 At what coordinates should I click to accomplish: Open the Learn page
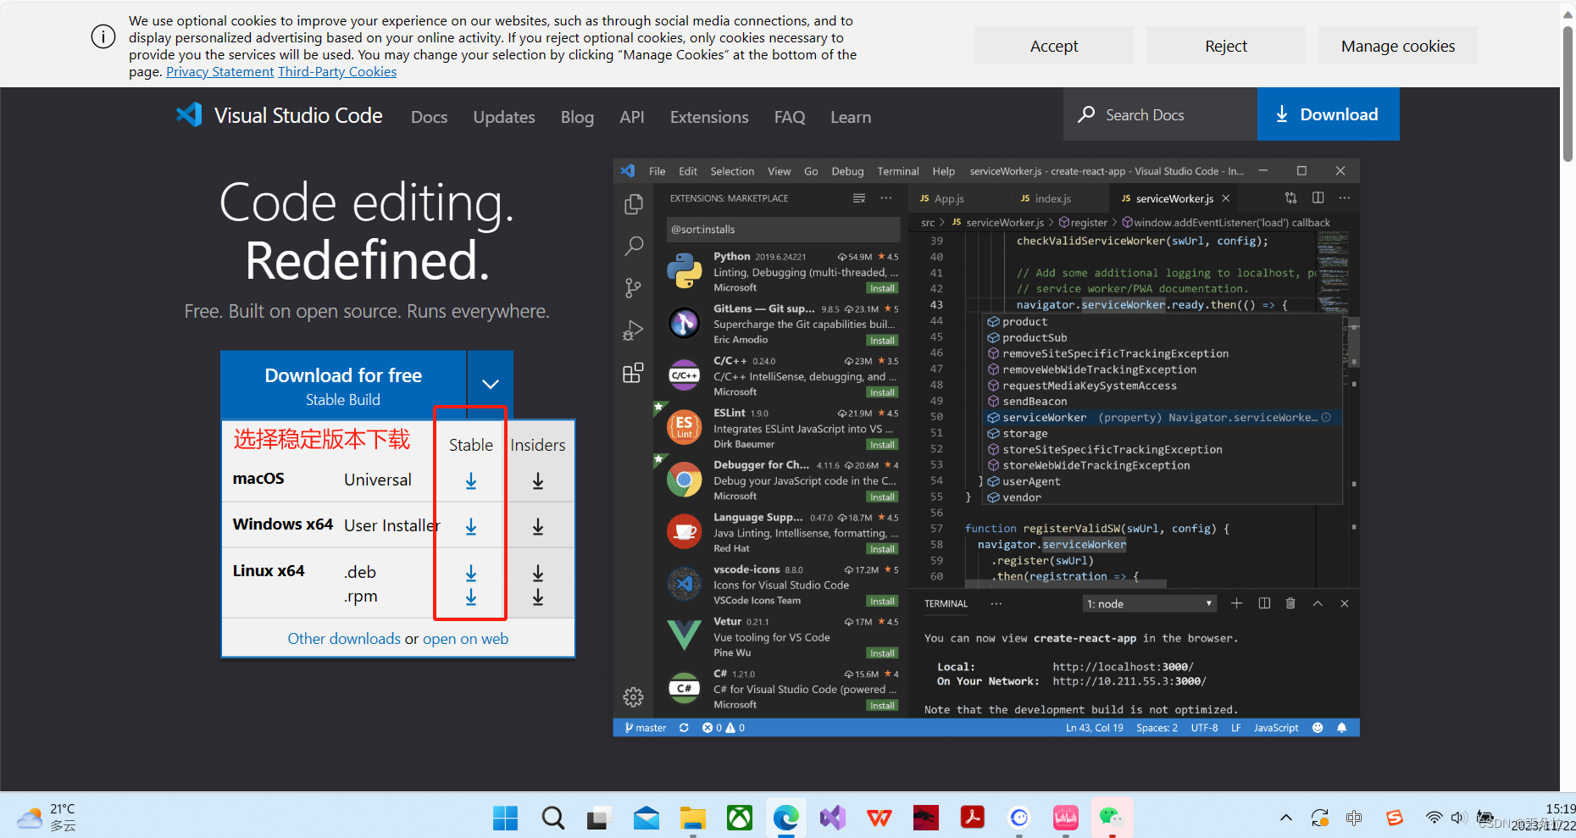click(x=851, y=117)
